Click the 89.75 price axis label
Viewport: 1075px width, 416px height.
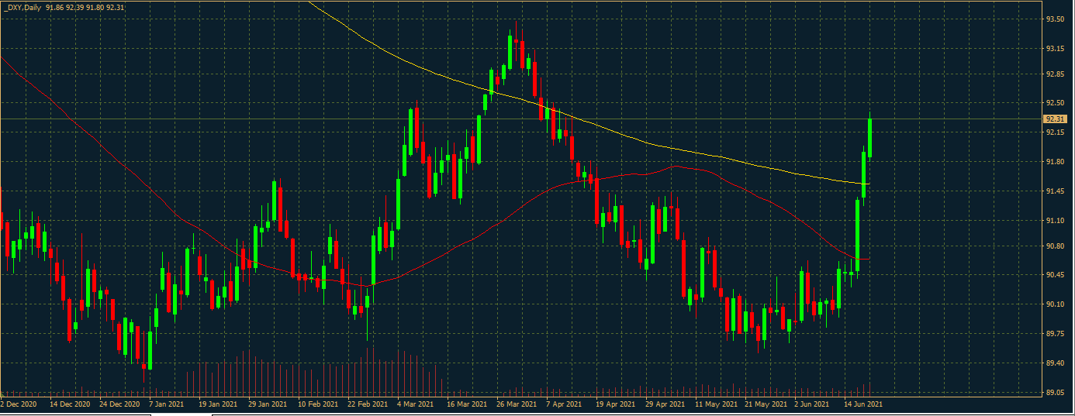coord(1054,333)
